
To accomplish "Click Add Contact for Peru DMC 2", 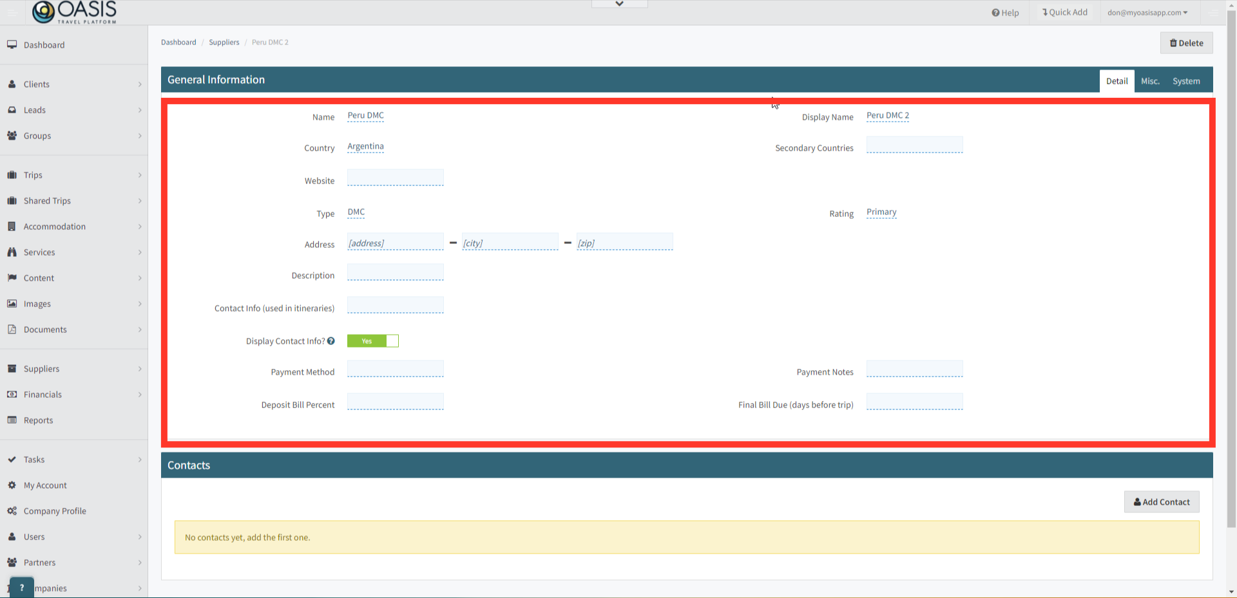I will tap(1162, 502).
